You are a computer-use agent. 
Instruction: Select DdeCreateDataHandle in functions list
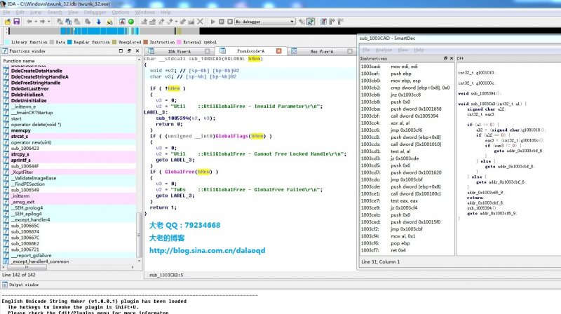pos(36,71)
